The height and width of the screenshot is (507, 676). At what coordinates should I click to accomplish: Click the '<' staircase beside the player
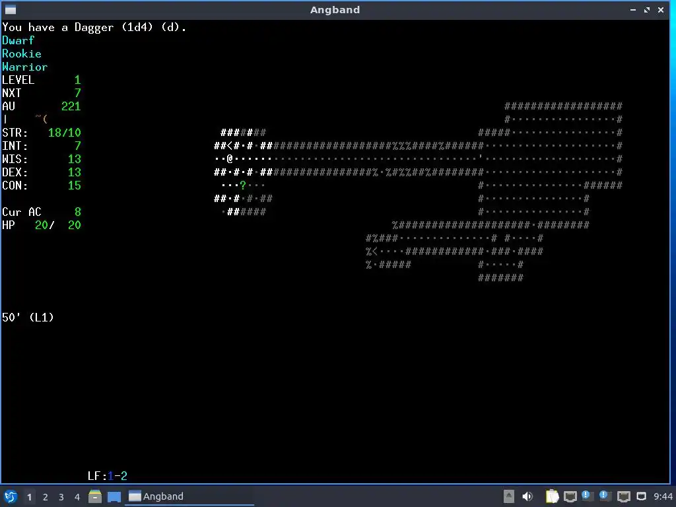230,146
